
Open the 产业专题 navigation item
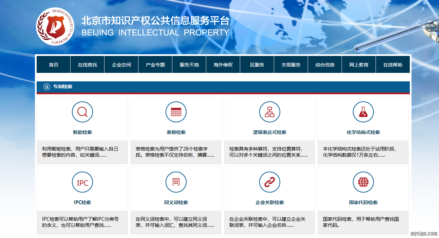(155, 65)
